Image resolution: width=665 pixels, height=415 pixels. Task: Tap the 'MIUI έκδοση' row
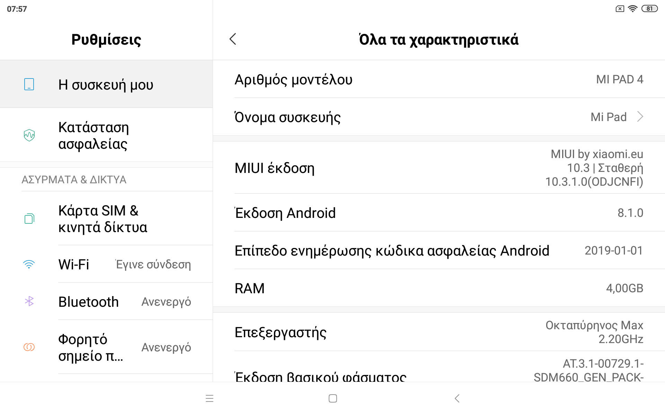(438, 168)
